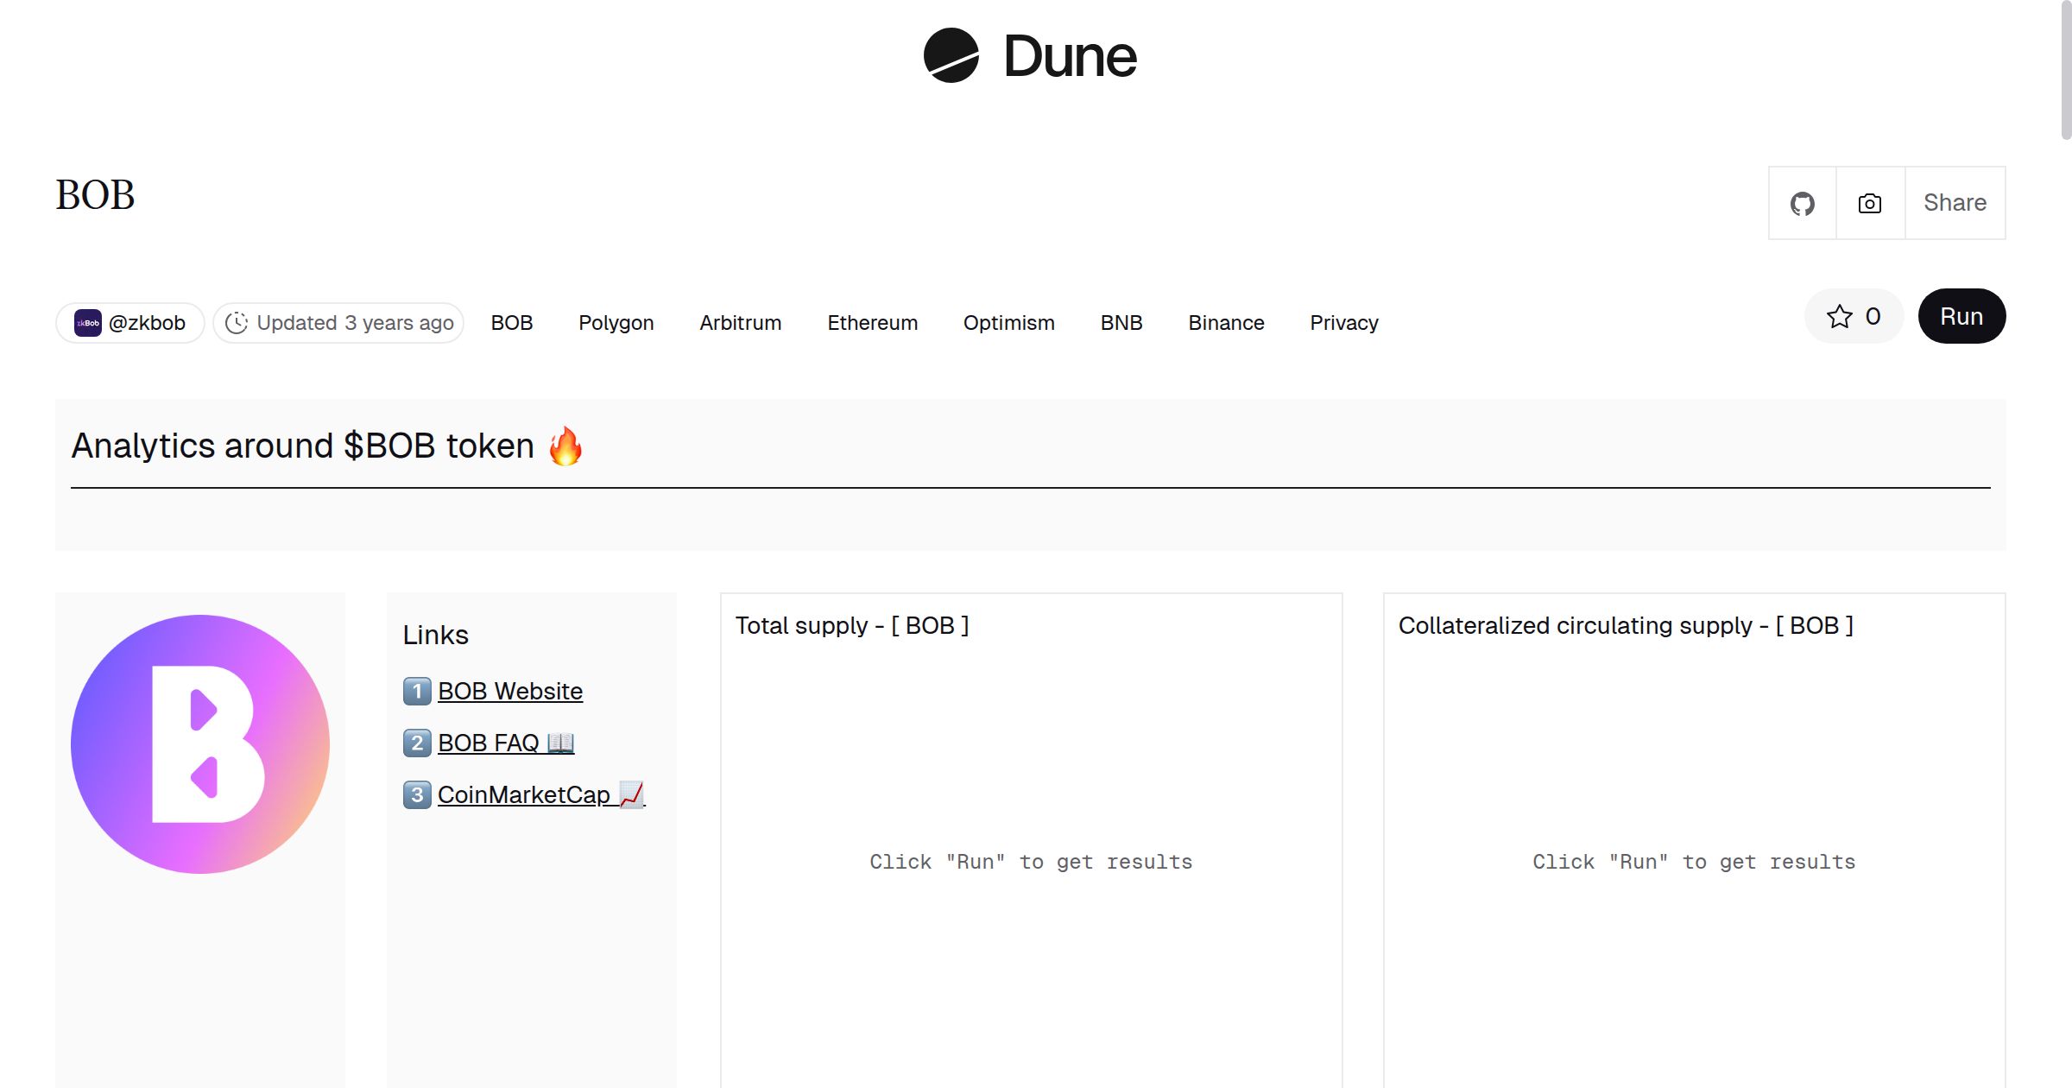Click the large BOB token logo
The height and width of the screenshot is (1088, 2072).
[x=200, y=743]
